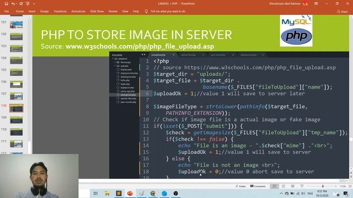
Task: Open the ENG language indicator
Action: (x=310, y=193)
